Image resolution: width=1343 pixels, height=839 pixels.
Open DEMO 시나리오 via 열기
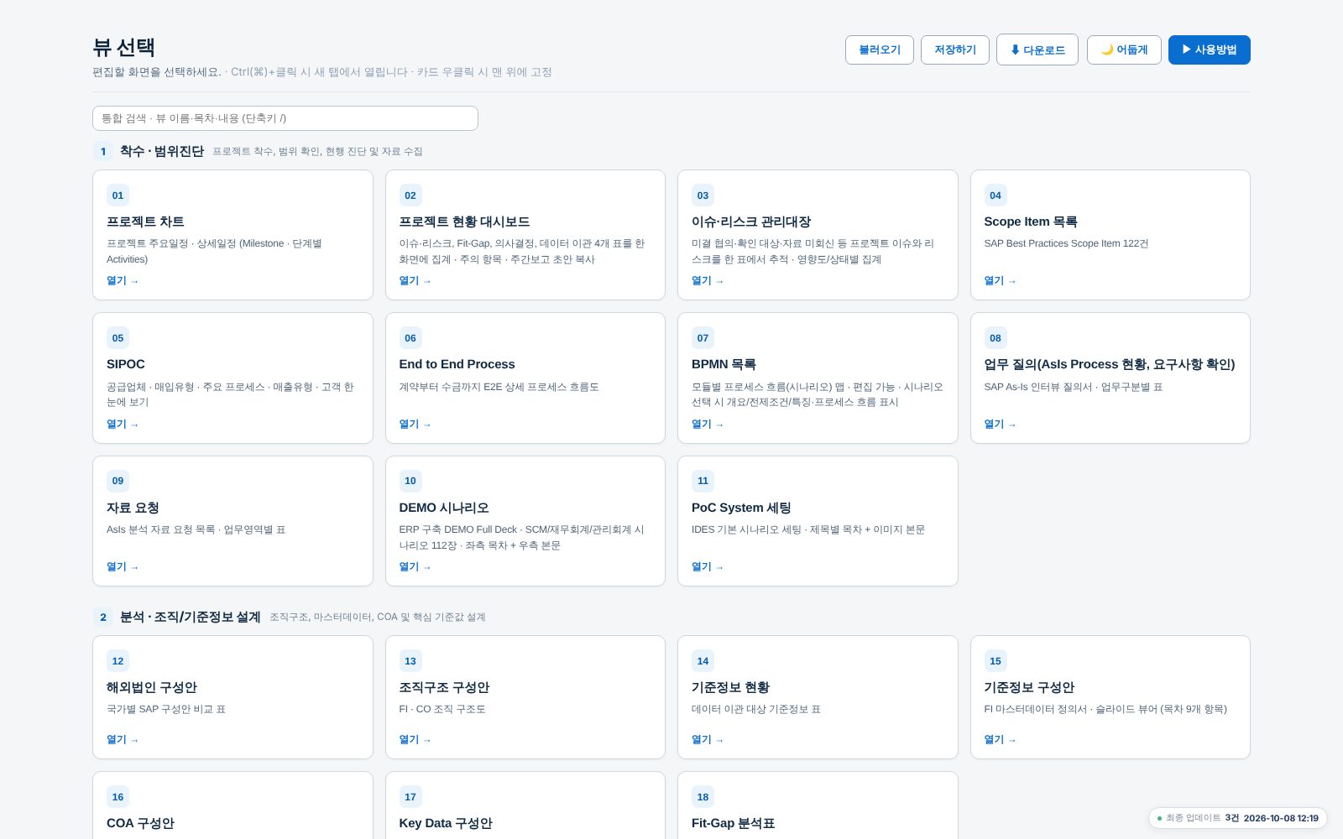click(x=415, y=567)
